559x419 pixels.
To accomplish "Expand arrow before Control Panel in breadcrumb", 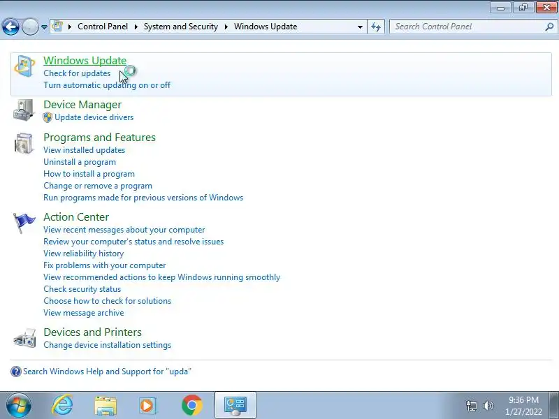I will (70, 27).
